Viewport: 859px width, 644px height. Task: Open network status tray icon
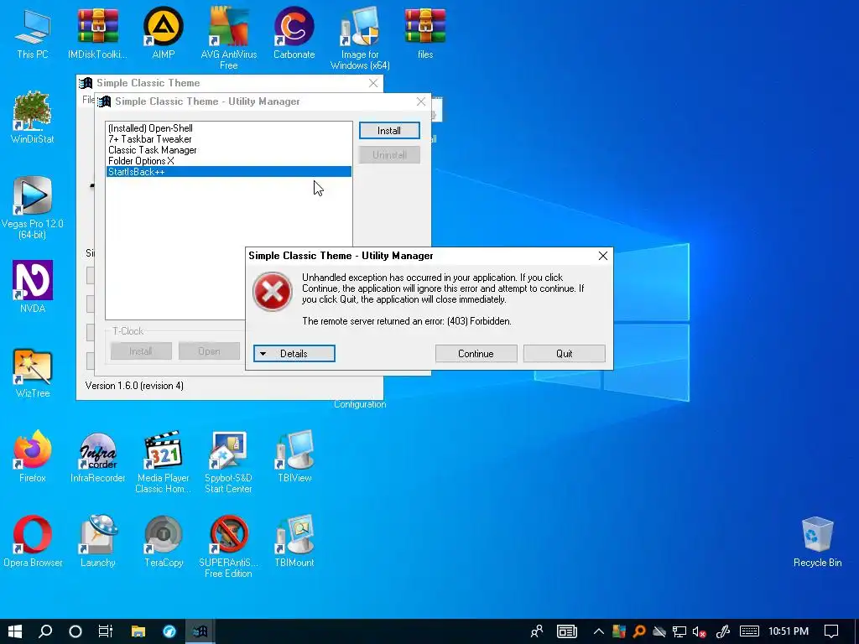[679, 631]
